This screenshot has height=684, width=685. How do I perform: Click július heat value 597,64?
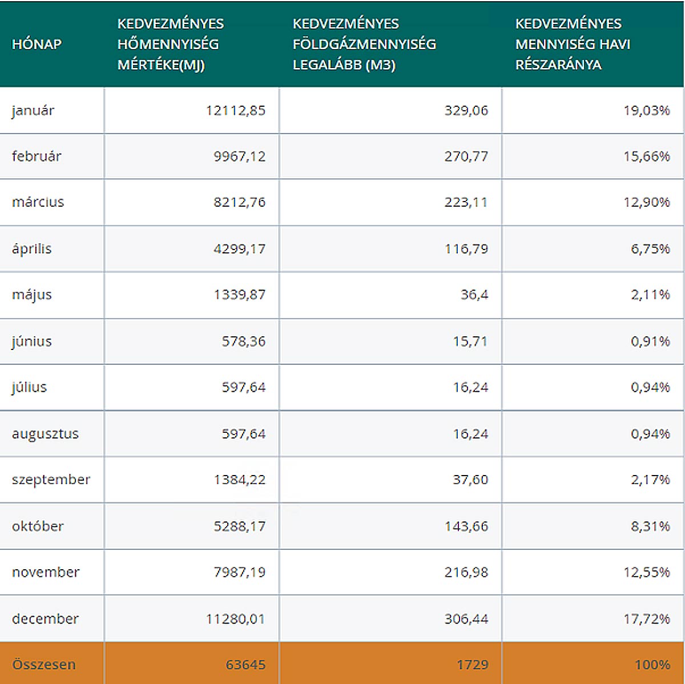coord(243,387)
